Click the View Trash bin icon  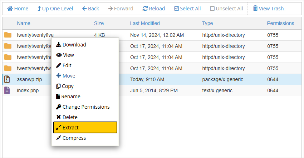(255, 8)
